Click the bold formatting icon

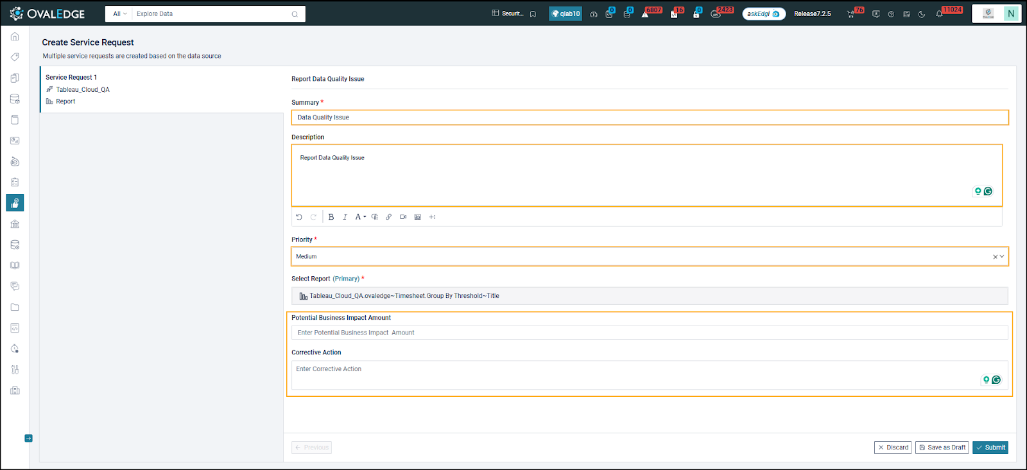coord(331,217)
